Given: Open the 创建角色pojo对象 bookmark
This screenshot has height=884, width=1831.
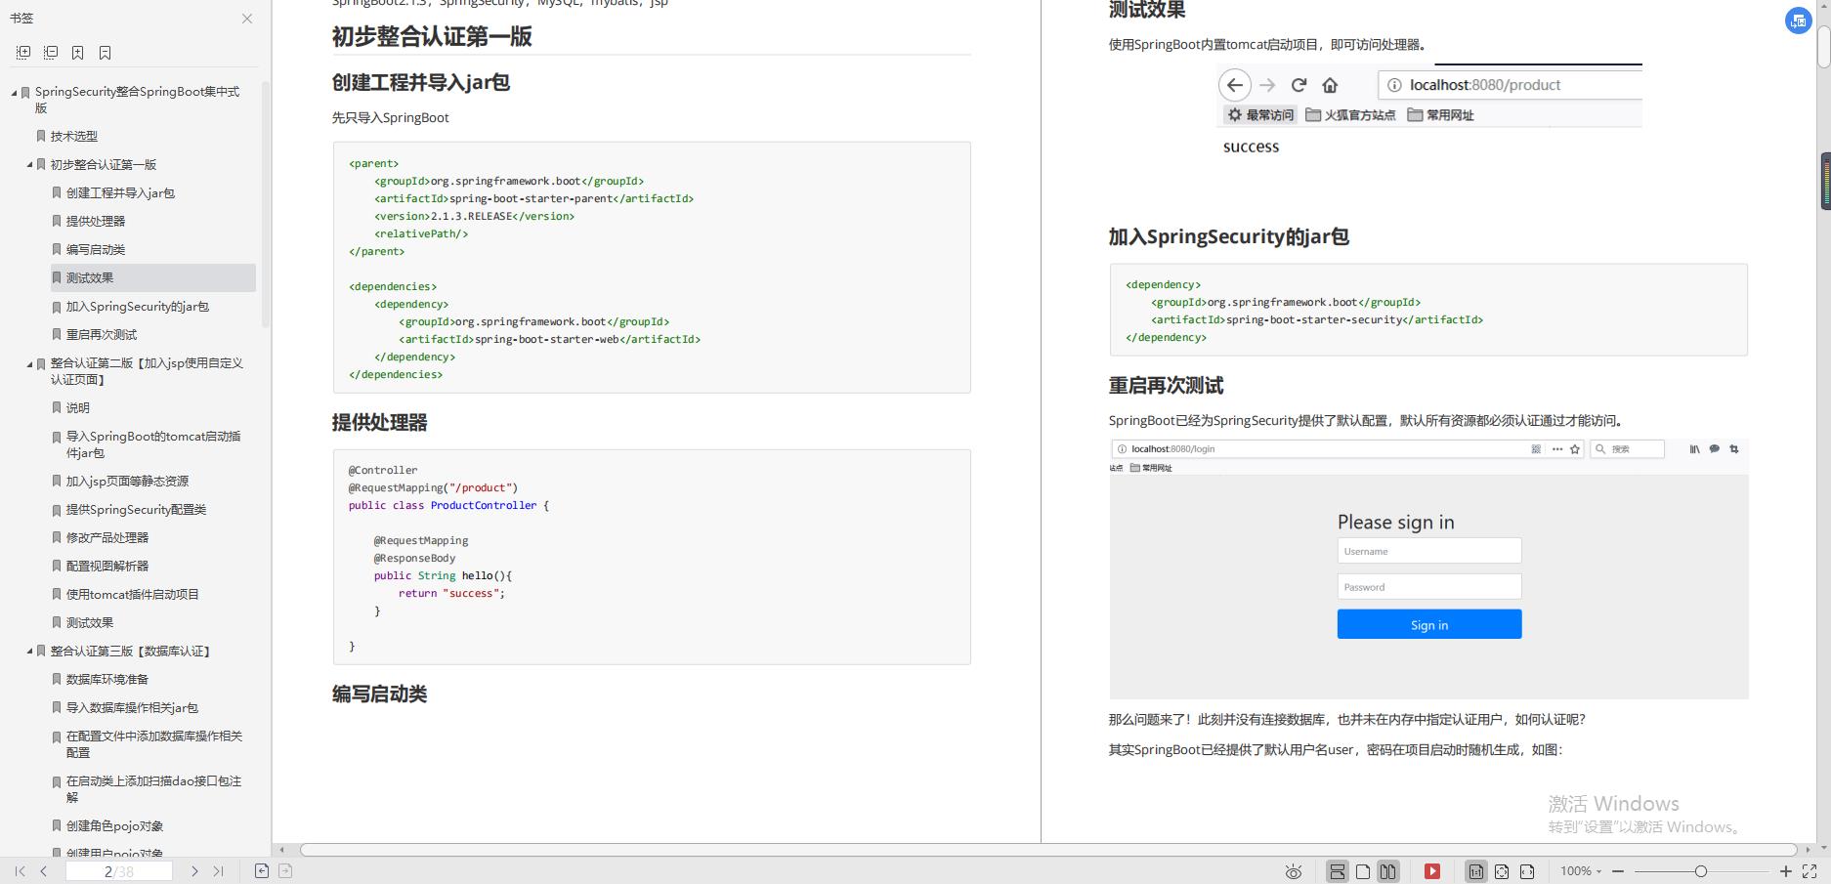Looking at the screenshot, I should (114, 826).
